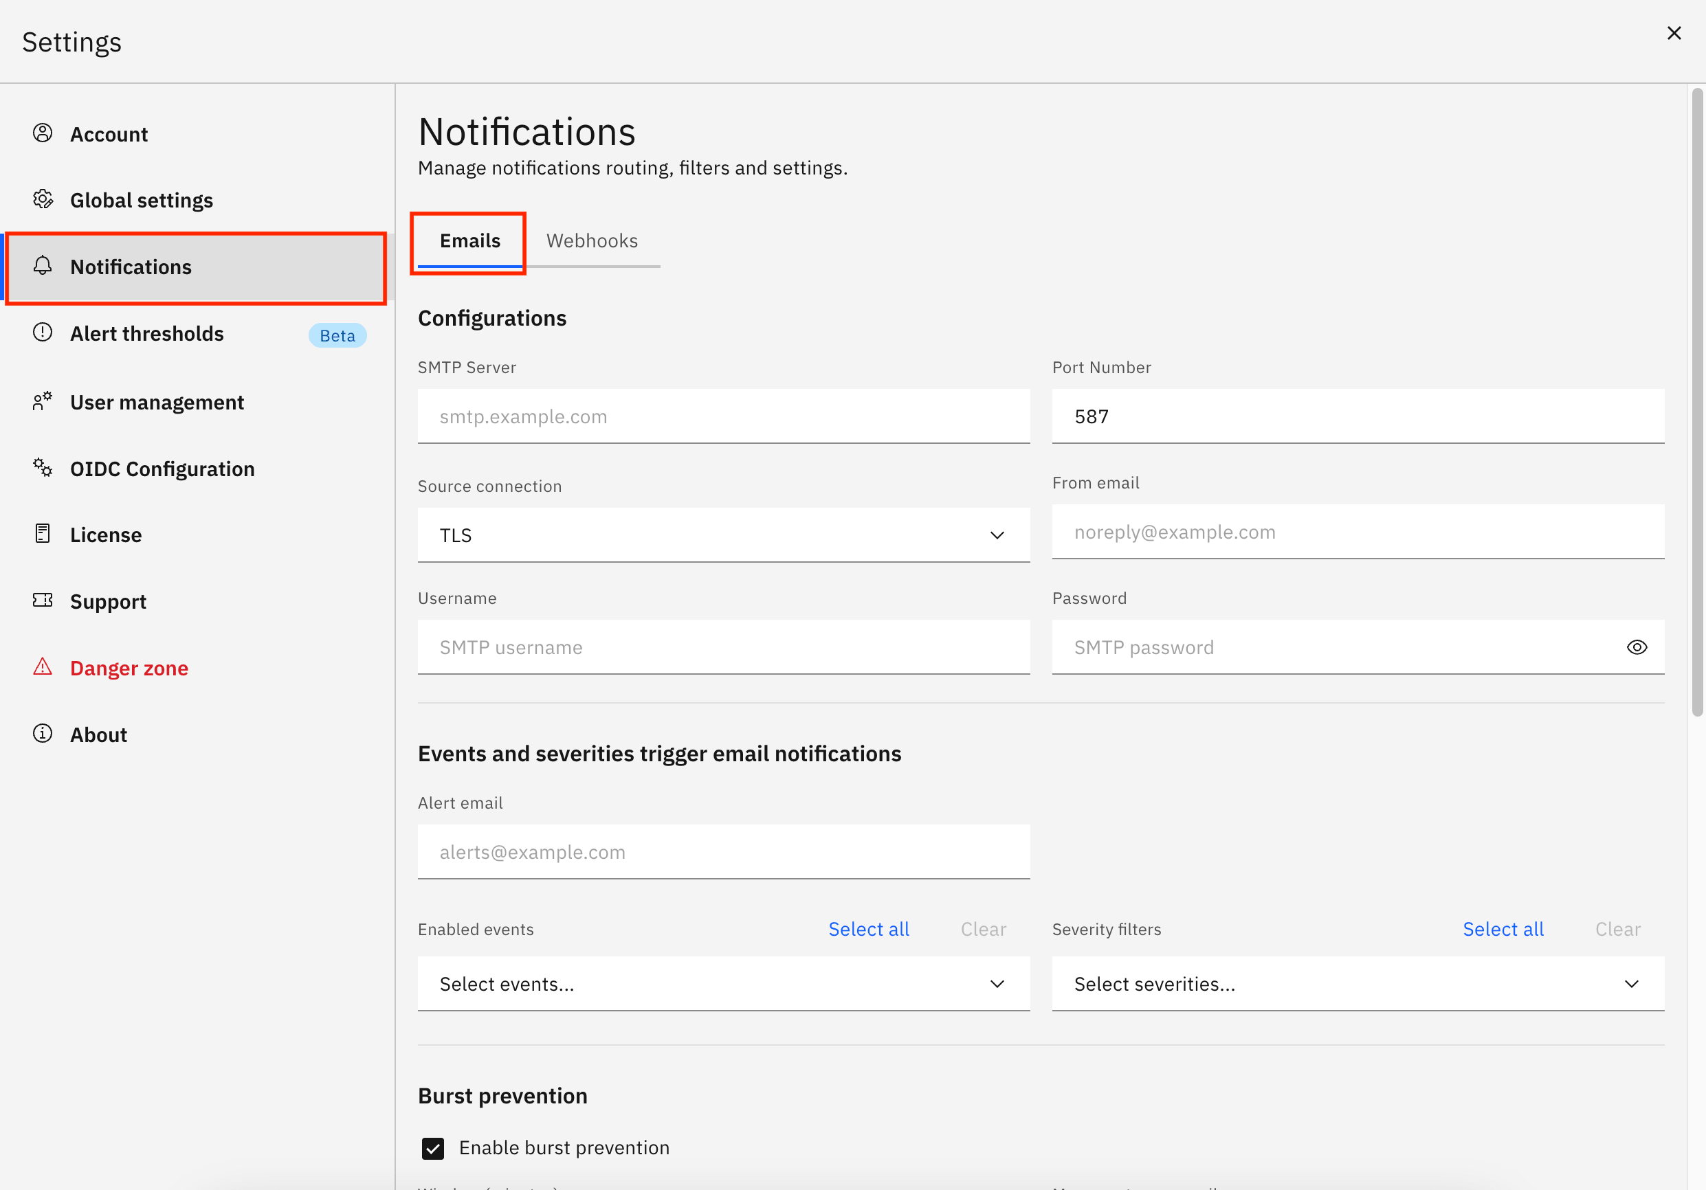The width and height of the screenshot is (1706, 1190).
Task: Clear the Severity filters selection
Action: click(x=1617, y=930)
